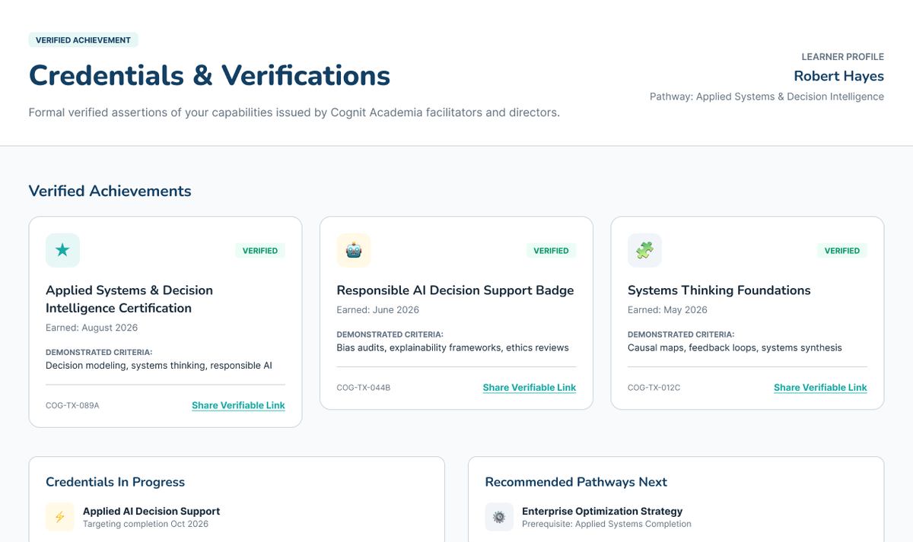Click VERIFIED badge on Systems Thinking Foundations card
The height and width of the screenshot is (542, 913).
point(842,251)
